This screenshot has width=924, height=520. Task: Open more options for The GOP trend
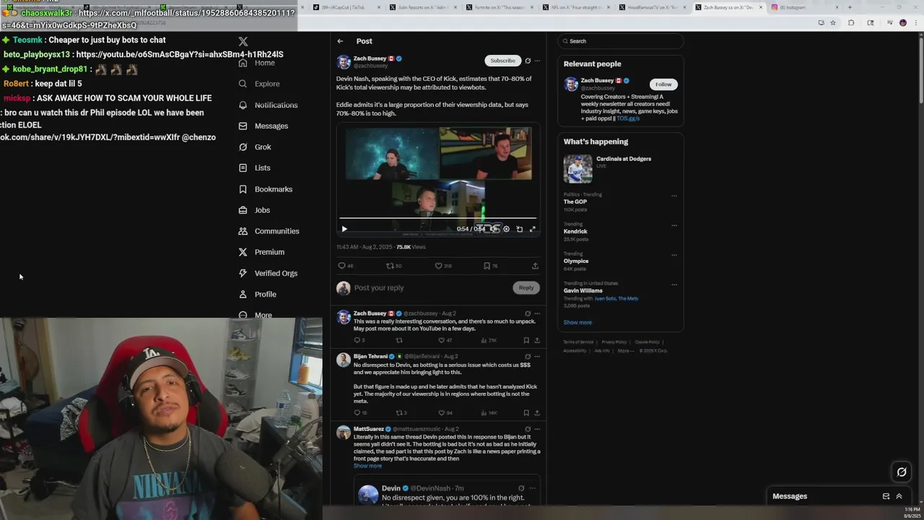(x=674, y=196)
